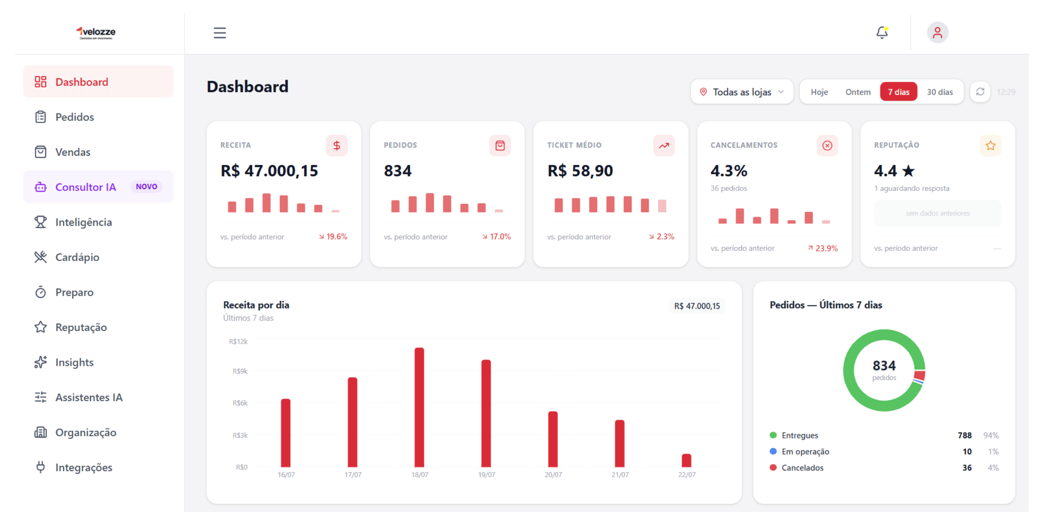This screenshot has height=522, width=1044.
Task: Click the Insights sparkle icon
Action: (40, 362)
